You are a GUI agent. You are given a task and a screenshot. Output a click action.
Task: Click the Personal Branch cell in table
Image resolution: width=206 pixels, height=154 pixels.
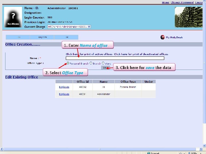click(128, 87)
